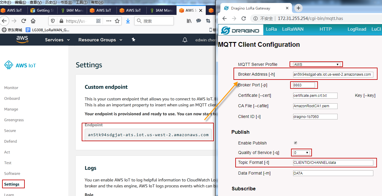Click the AWS logo
Viewport: 382px width, 196px height.
pyautogui.click(x=22, y=40)
